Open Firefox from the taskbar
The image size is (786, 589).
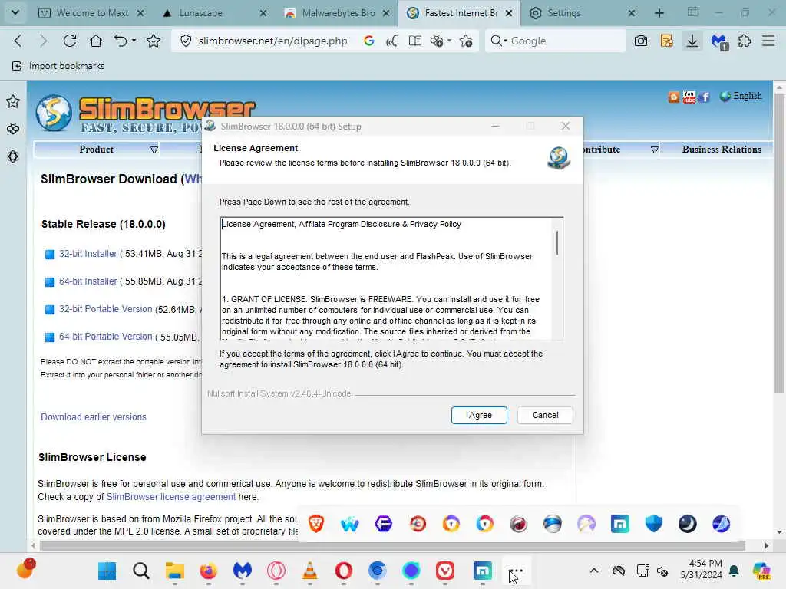coord(209,571)
